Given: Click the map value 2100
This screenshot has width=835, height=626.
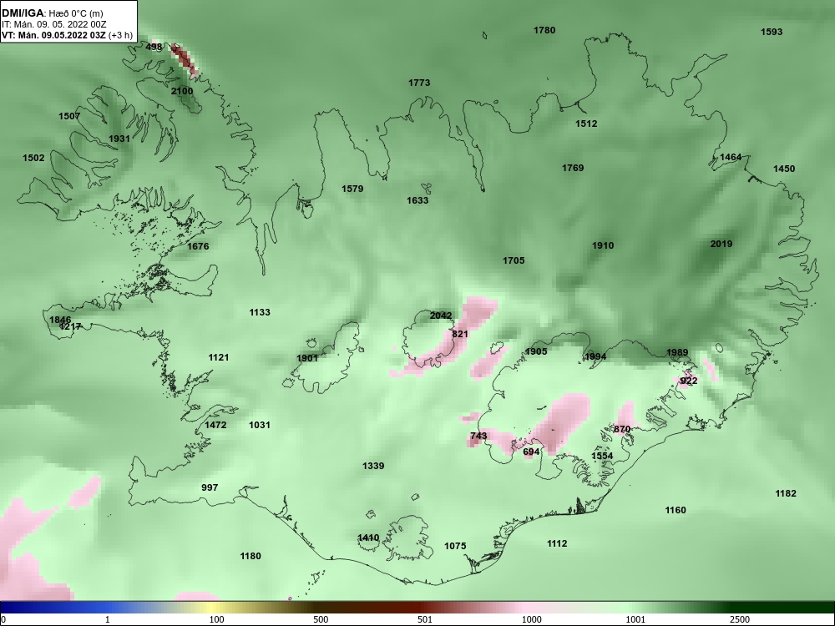Looking at the screenshot, I should (182, 91).
